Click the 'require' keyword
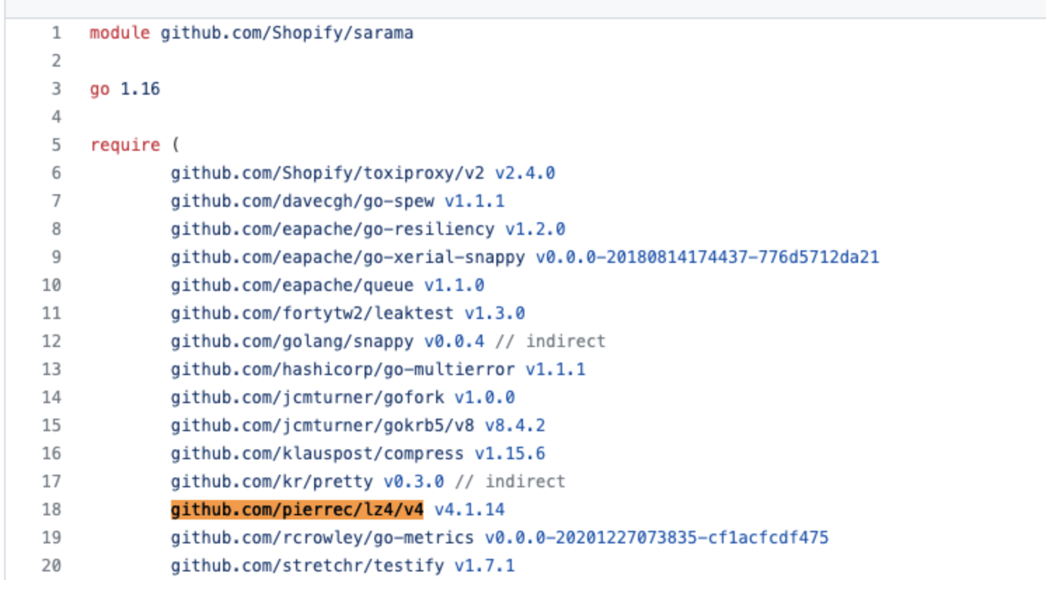 tap(125, 145)
